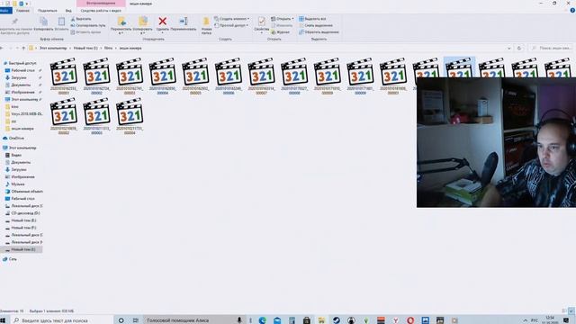
Task: Click Select all in ribbon
Action: (312, 19)
